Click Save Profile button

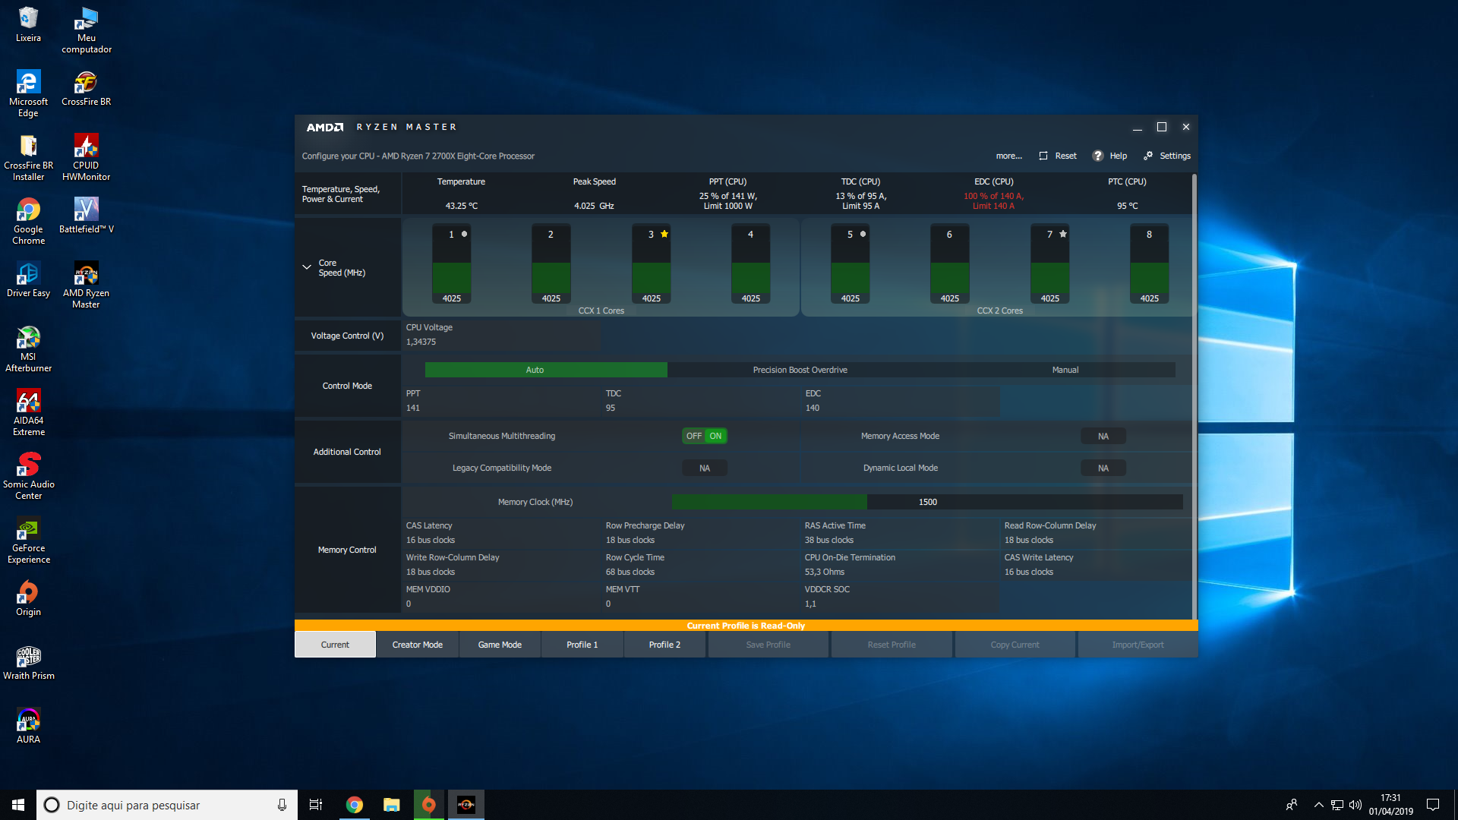coord(768,645)
